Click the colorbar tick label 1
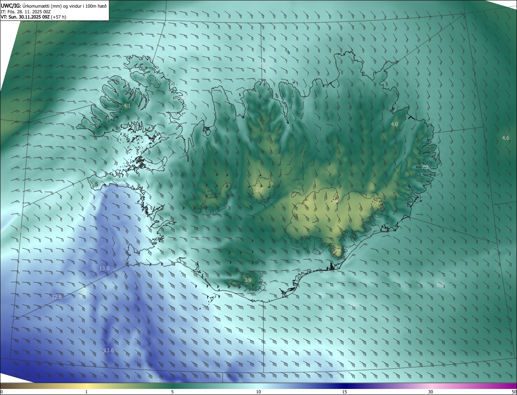 tap(86, 392)
